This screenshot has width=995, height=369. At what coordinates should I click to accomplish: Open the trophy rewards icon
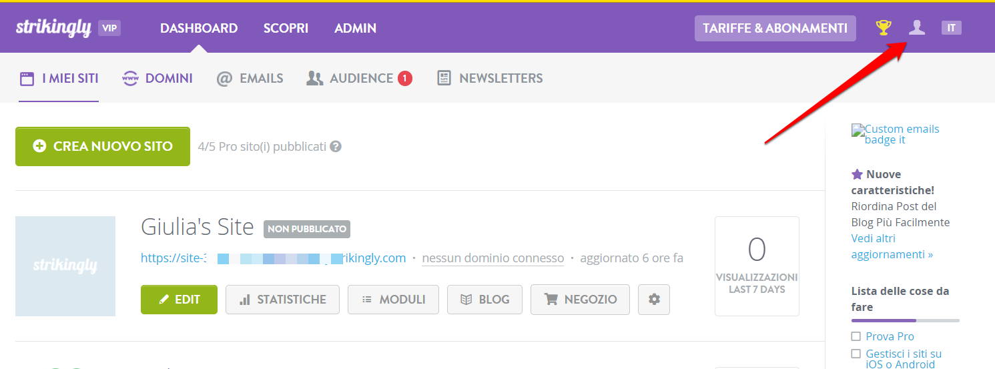tap(884, 28)
